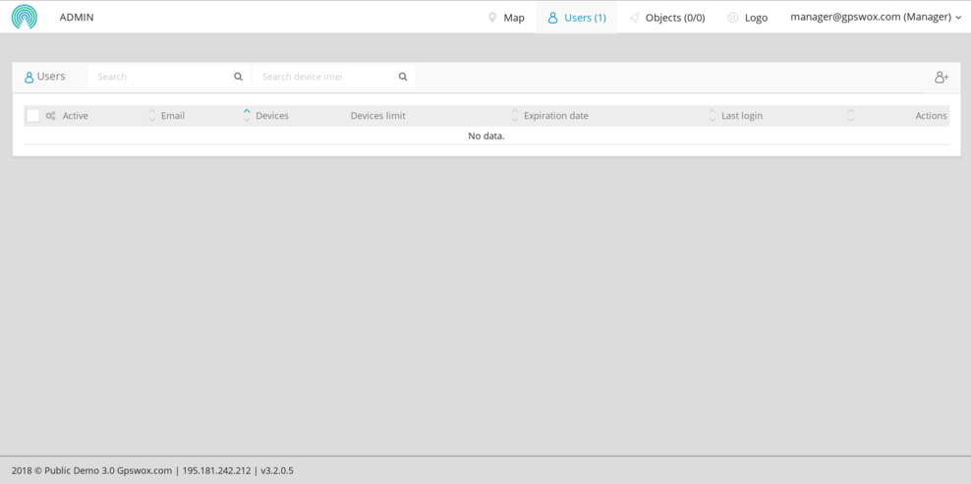Screen dimensions: 971x484
Task: Sort by Active column
Action: click(x=75, y=116)
